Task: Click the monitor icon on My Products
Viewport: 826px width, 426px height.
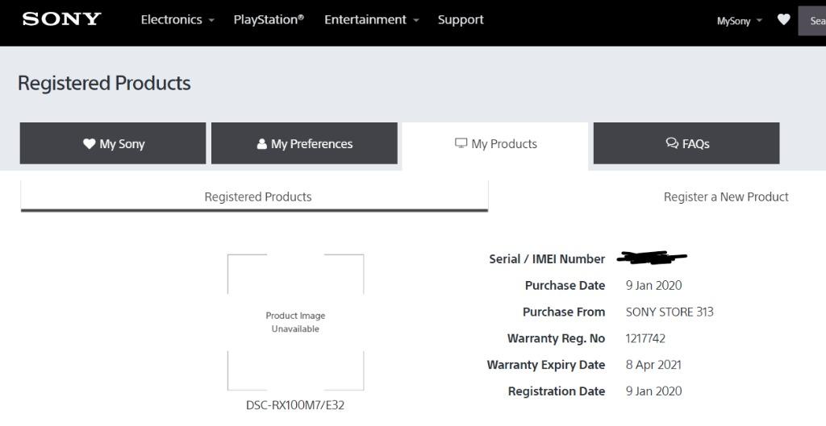Action: [461, 143]
